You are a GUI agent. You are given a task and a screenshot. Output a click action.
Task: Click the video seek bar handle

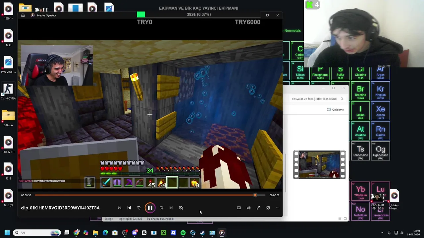tap(255, 195)
